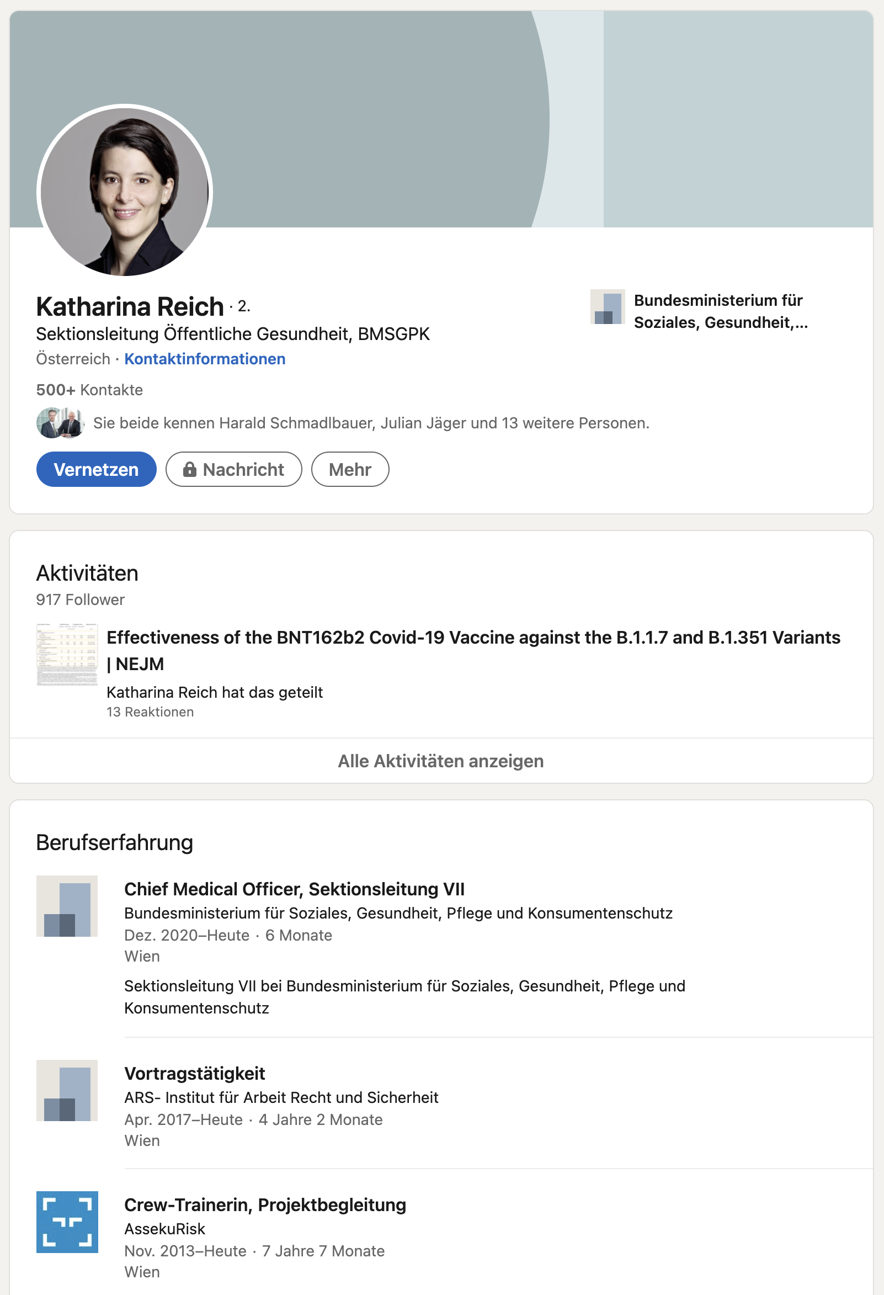Click the mutual contacts avatar thumbnails
884x1295 pixels.
[60, 423]
